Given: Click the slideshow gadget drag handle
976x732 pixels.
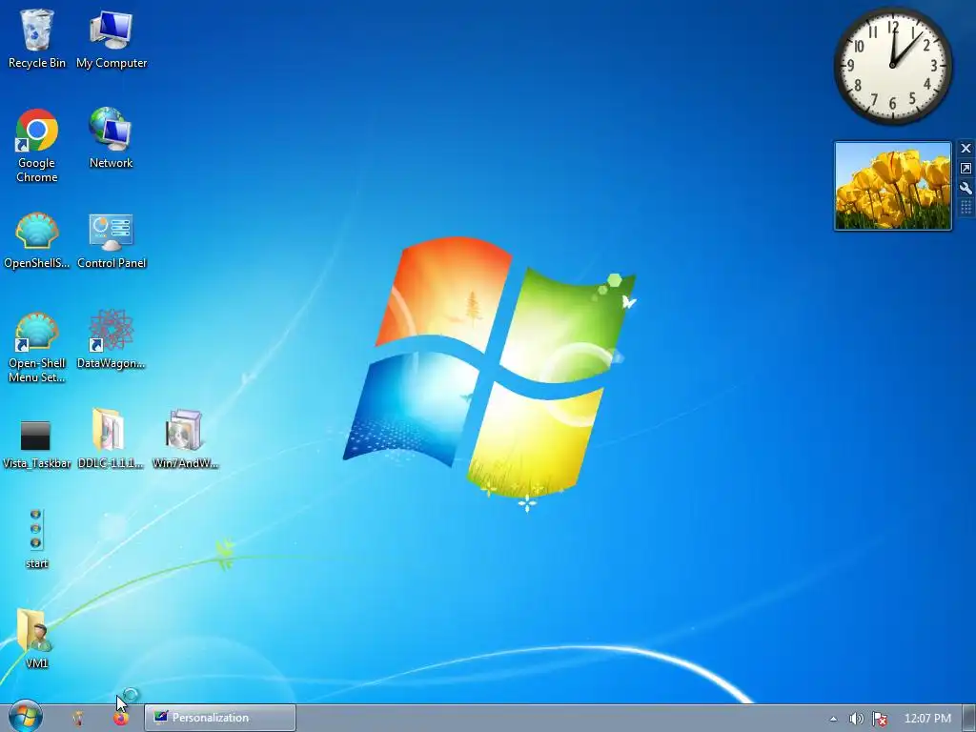Looking at the screenshot, I should pyautogui.click(x=966, y=207).
